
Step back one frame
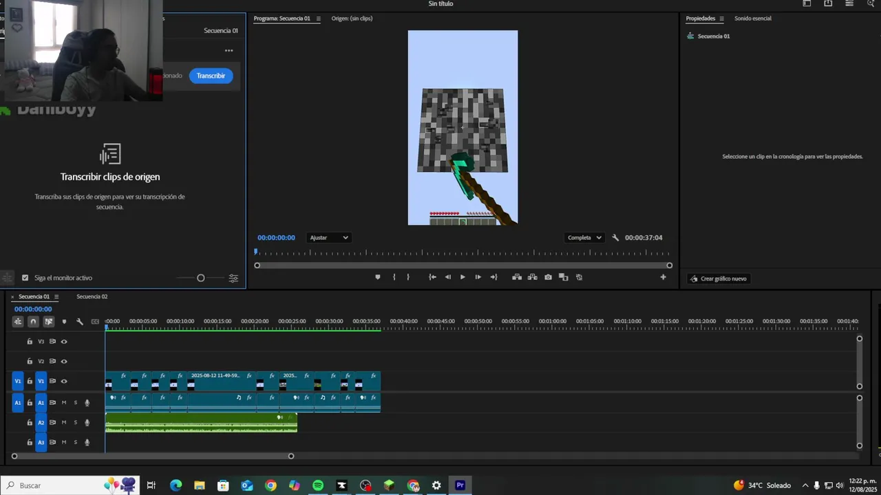447,277
